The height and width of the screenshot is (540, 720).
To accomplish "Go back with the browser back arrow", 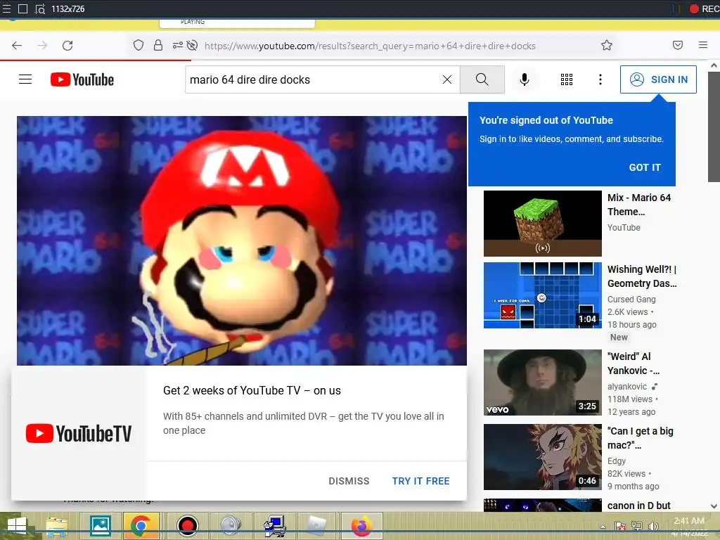I will pos(17,46).
